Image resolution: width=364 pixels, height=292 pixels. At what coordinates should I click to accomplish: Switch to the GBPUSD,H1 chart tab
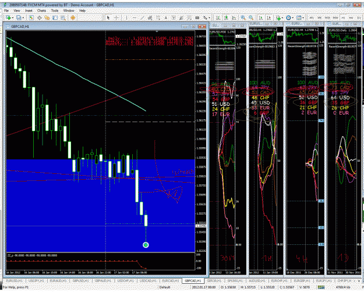(x=81, y=281)
